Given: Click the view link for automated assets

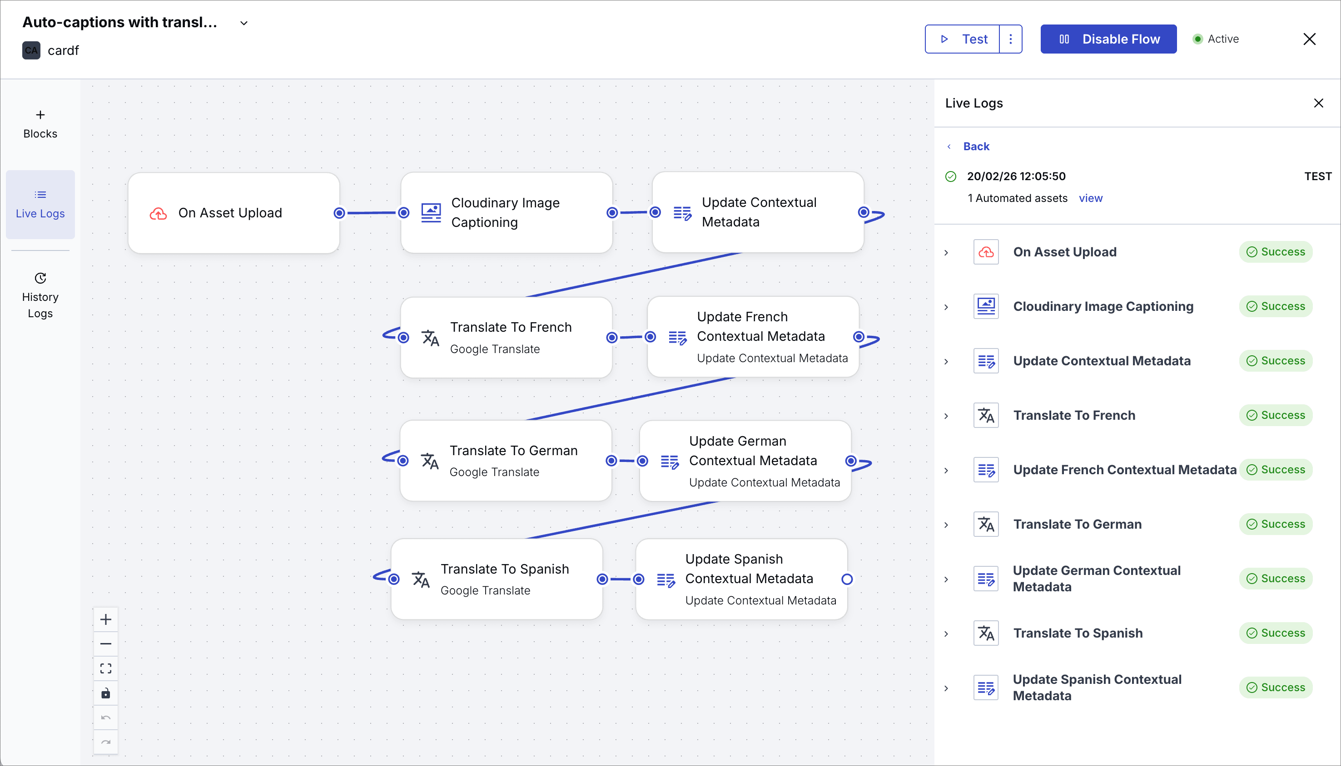Looking at the screenshot, I should [x=1090, y=198].
